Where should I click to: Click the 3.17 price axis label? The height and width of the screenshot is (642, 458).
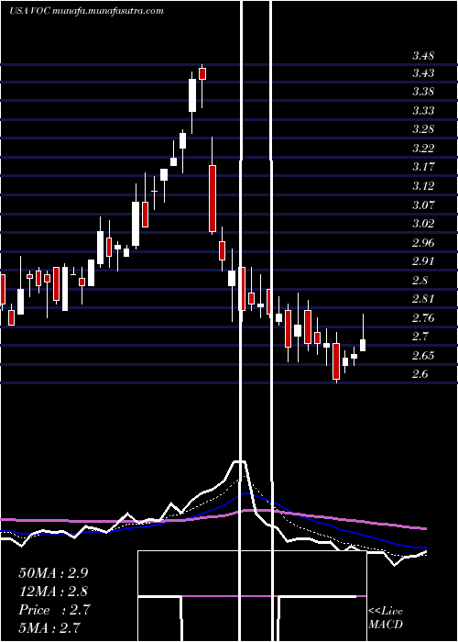[x=423, y=167]
